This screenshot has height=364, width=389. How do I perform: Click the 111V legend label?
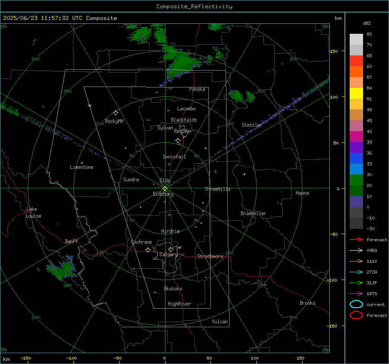click(x=372, y=261)
